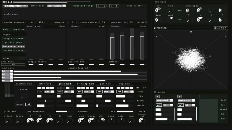The width and height of the screenshot is (232, 130).
Task: Adjust the diffuser asym knob
Action: (x=111, y=121)
